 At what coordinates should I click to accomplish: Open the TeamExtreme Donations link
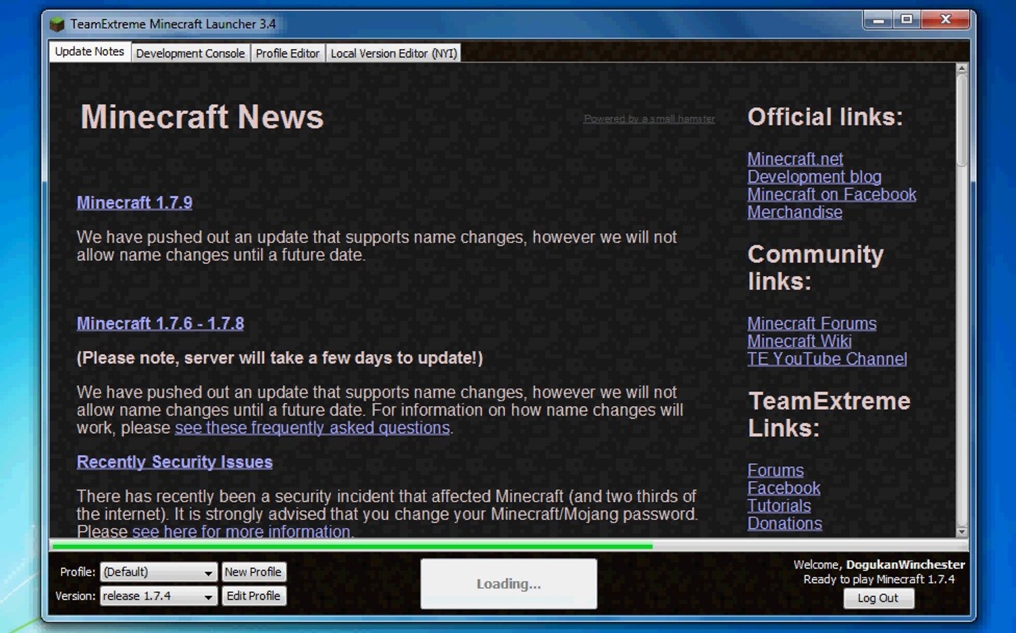pos(784,523)
